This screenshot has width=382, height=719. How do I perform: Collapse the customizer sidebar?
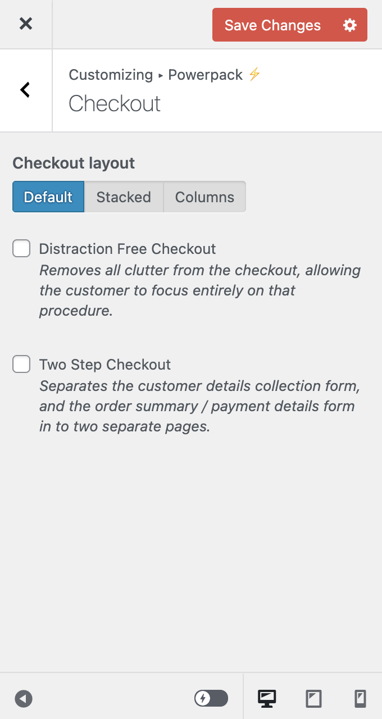(24, 698)
